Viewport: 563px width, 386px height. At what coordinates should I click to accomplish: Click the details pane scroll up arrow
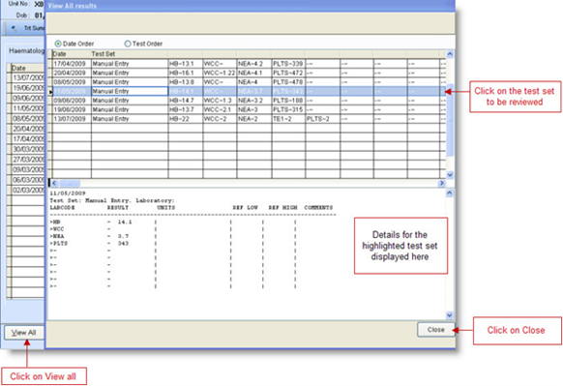(450, 193)
